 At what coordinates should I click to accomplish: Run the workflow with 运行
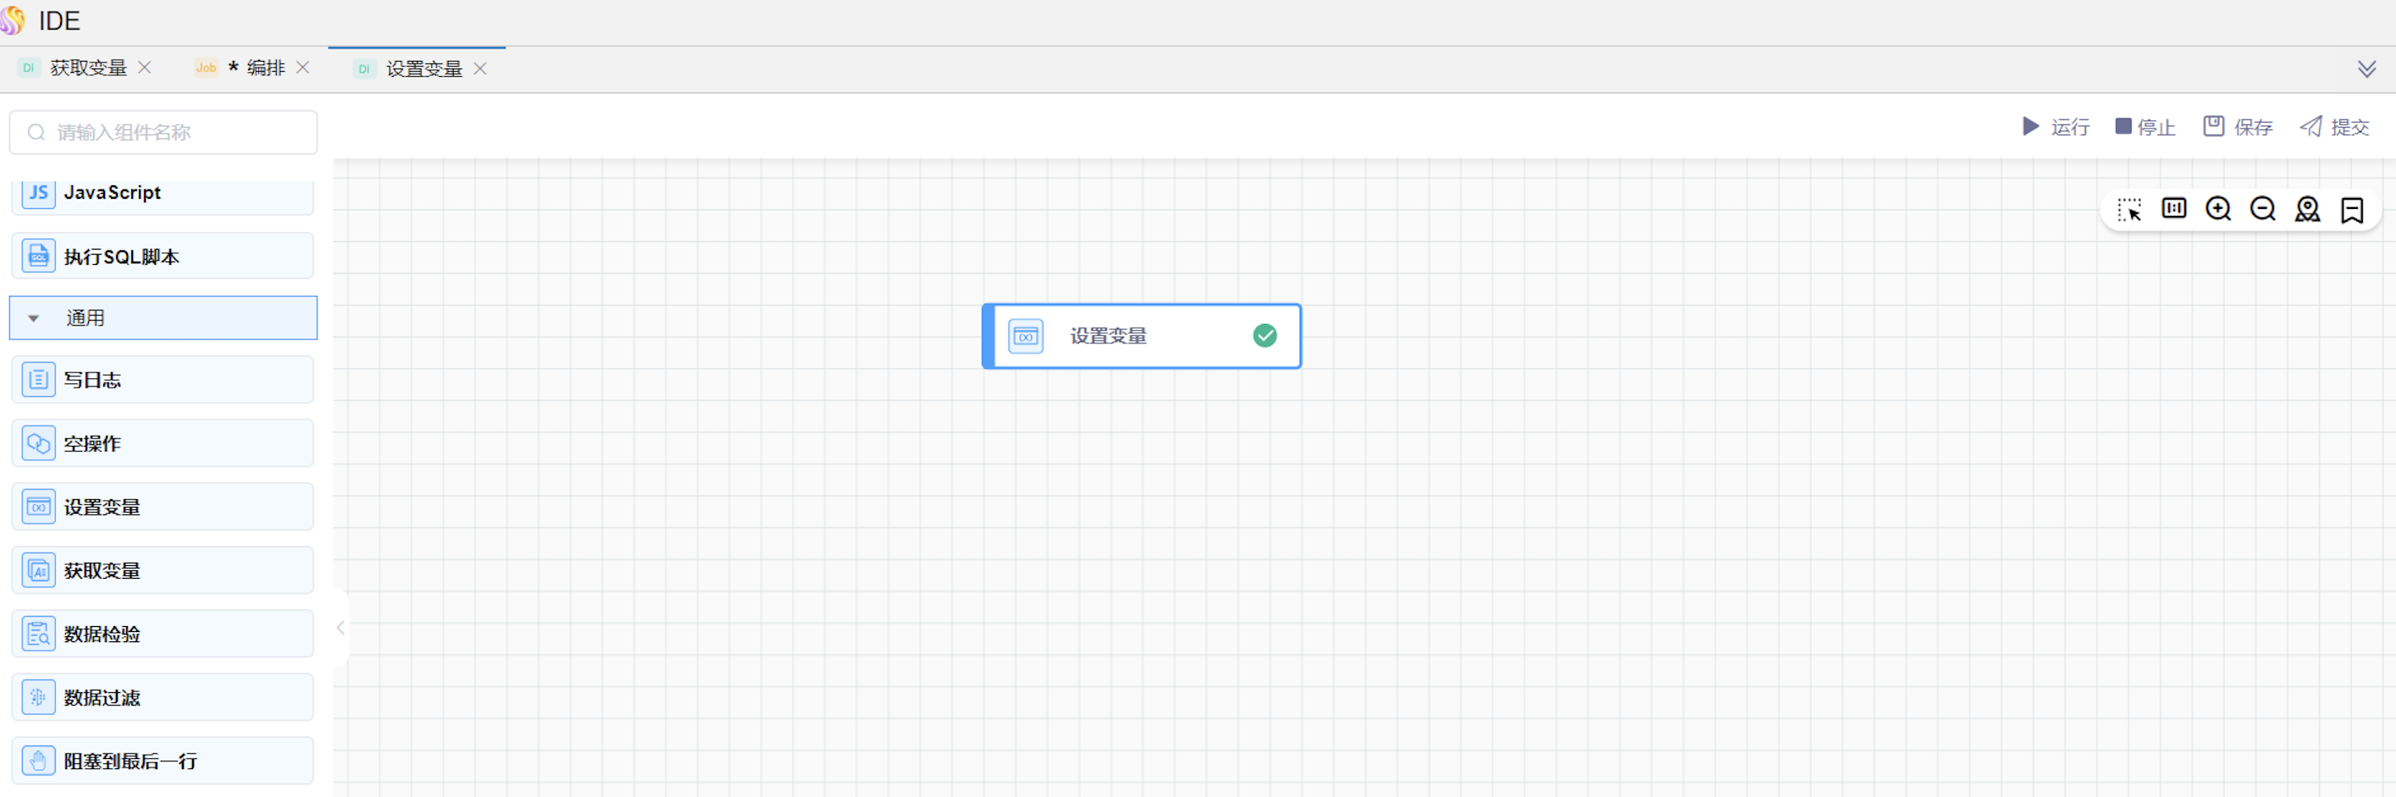[2056, 126]
